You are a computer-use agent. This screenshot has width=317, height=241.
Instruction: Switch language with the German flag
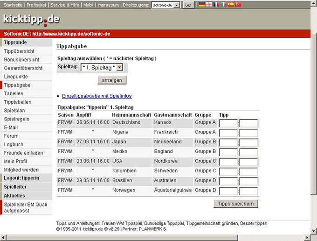tap(201, 4)
